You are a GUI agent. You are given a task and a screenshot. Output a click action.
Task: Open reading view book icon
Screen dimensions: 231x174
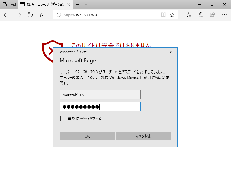163,15
